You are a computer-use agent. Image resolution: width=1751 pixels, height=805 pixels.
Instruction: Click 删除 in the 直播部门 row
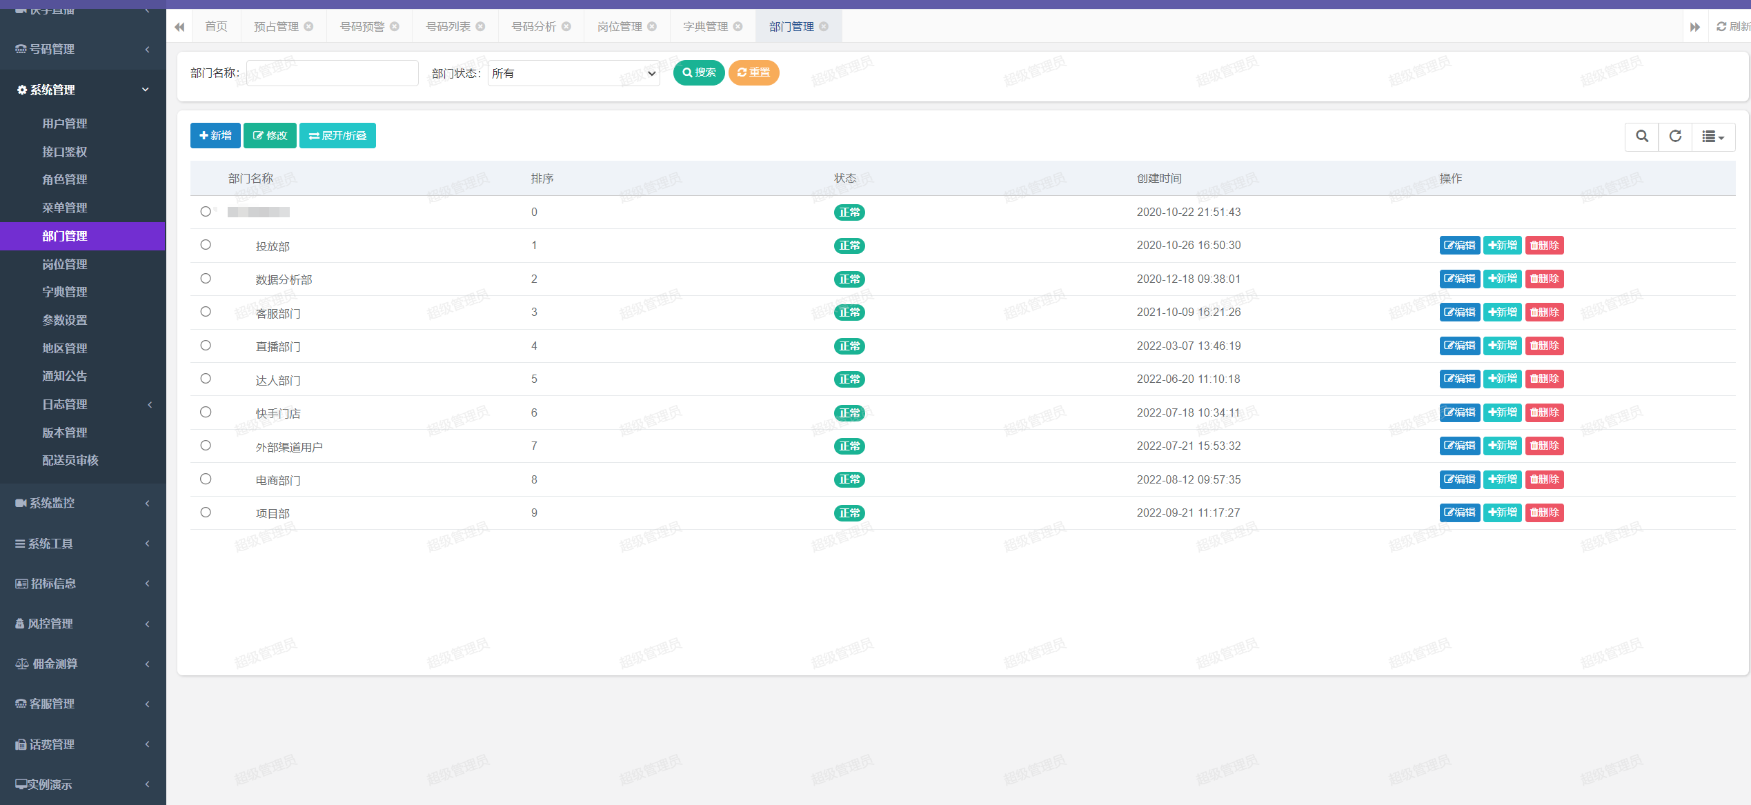tap(1545, 346)
